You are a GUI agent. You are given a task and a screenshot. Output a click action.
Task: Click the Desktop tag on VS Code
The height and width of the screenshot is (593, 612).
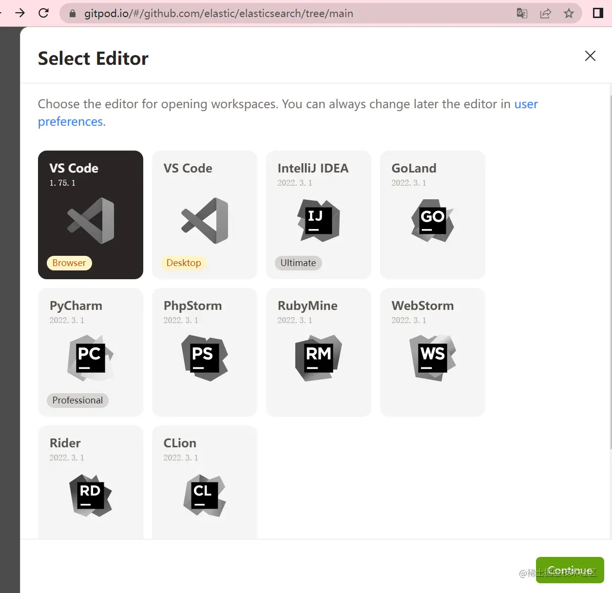(x=184, y=263)
